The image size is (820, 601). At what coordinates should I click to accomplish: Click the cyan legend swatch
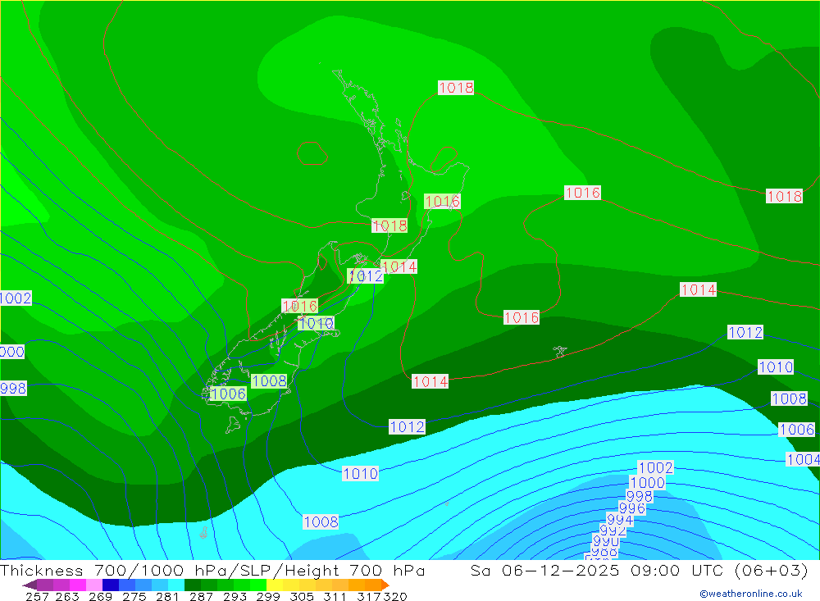pos(176,585)
